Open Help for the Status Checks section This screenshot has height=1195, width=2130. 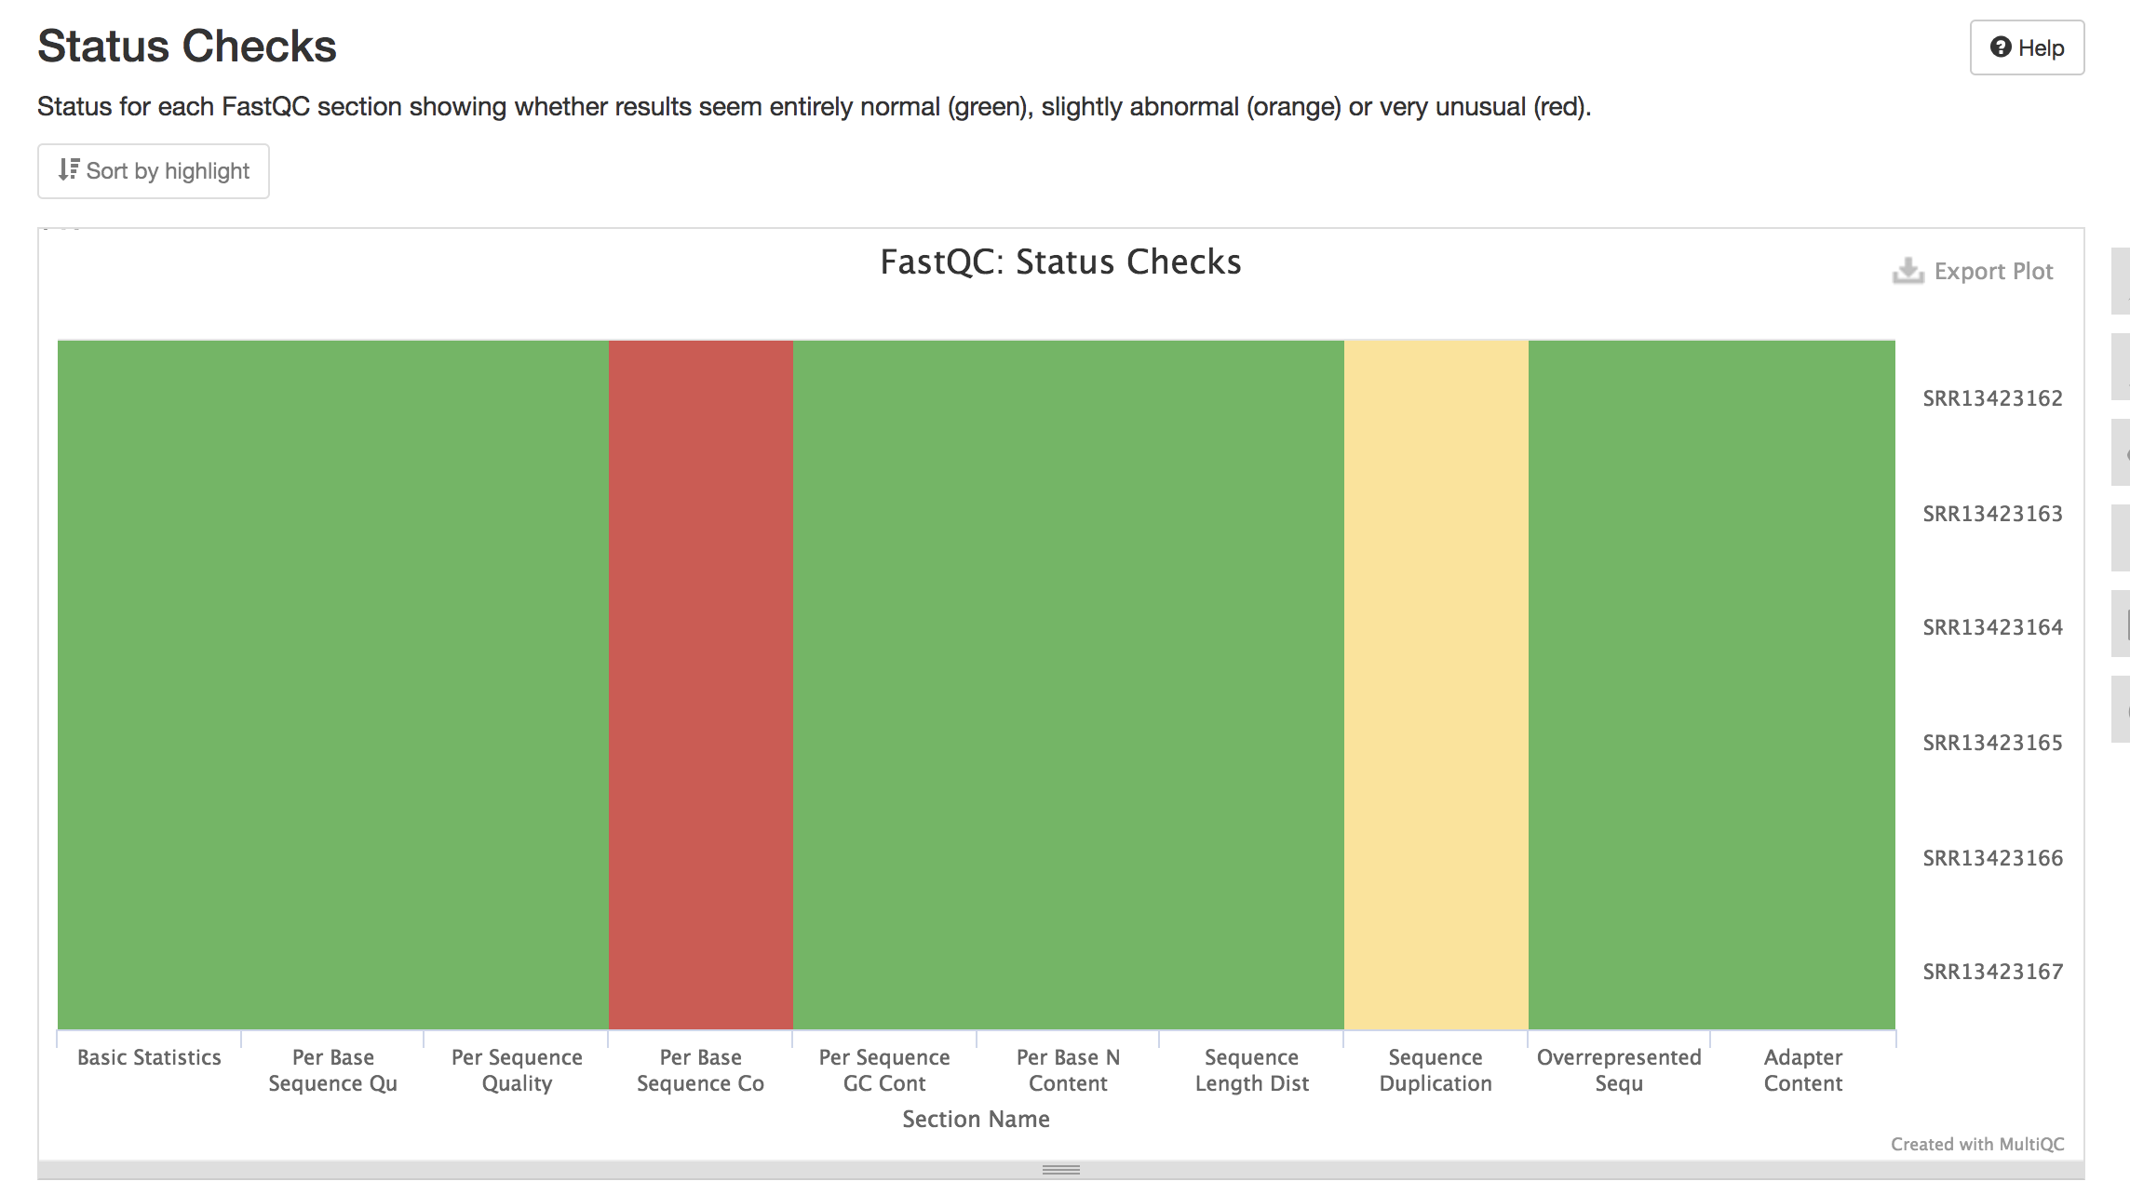pyautogui.click(x=2028, y=47)
